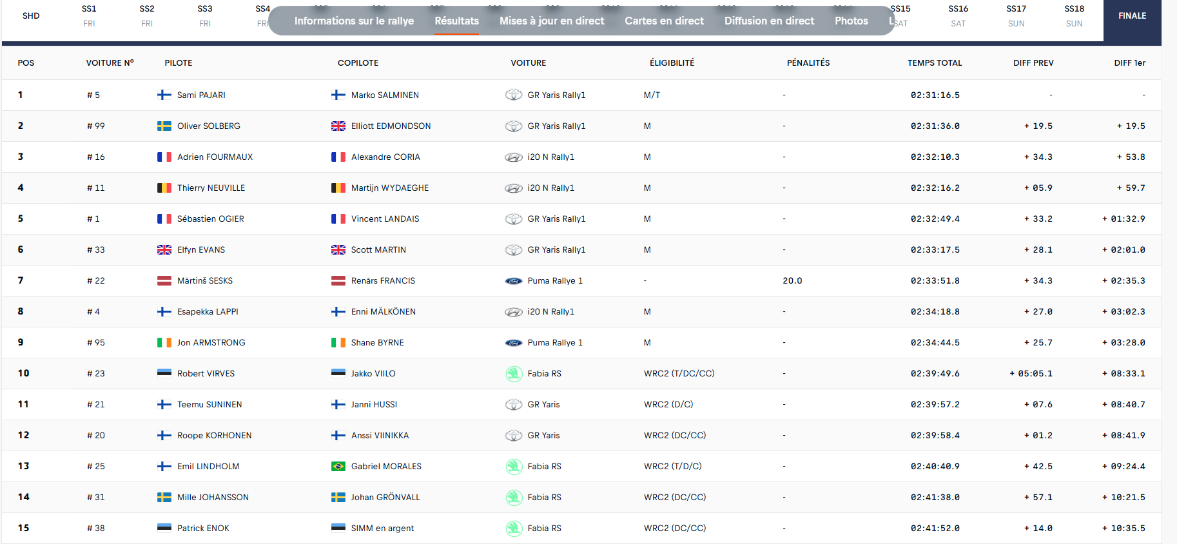Click total time 02:31:16.5
Image resolution: width=1177 pixels, height=544 pixels.
[935, 95]
